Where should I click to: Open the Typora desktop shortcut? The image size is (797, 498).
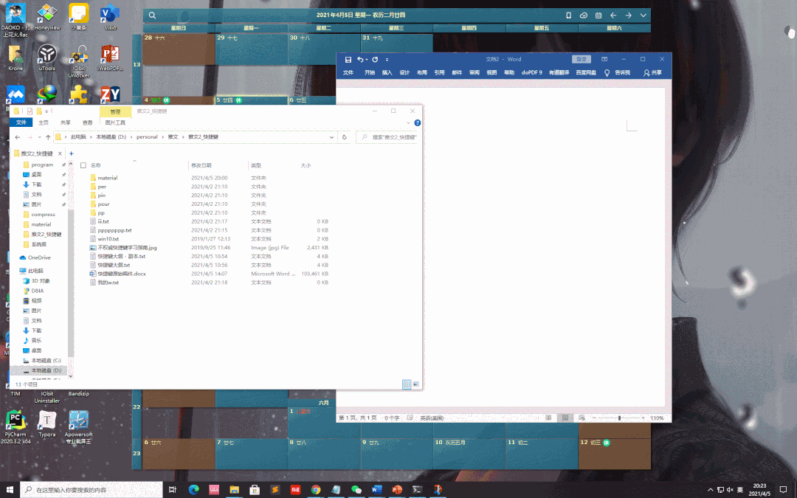(46, 423)
